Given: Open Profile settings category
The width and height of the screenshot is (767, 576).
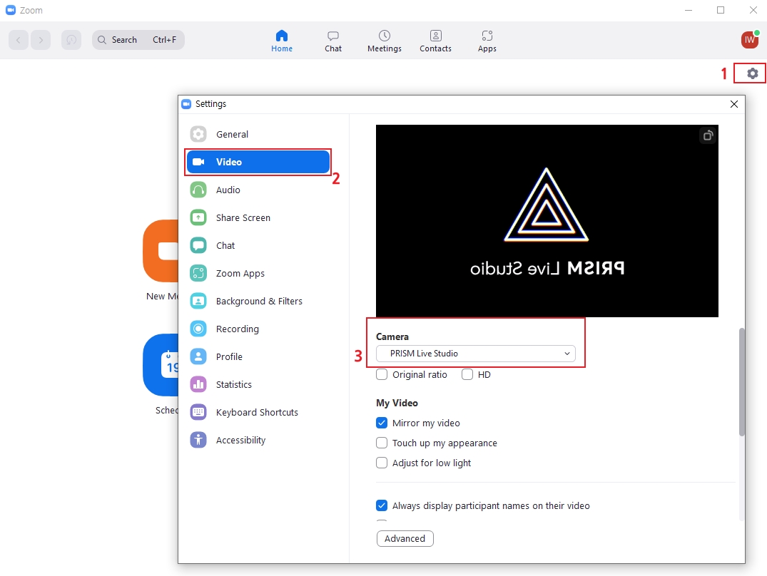Looking at the screenshot, I should click(x=258, y=356).
